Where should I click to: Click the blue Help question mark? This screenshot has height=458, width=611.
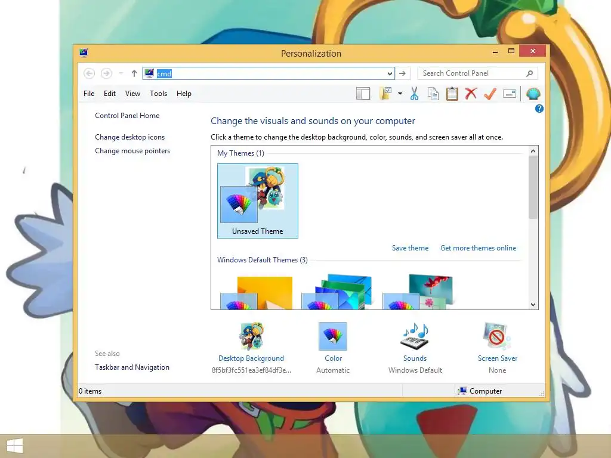pos(539,109)
